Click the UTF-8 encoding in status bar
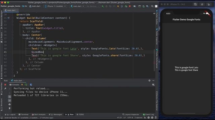215x120 pixels. point(130,118)
